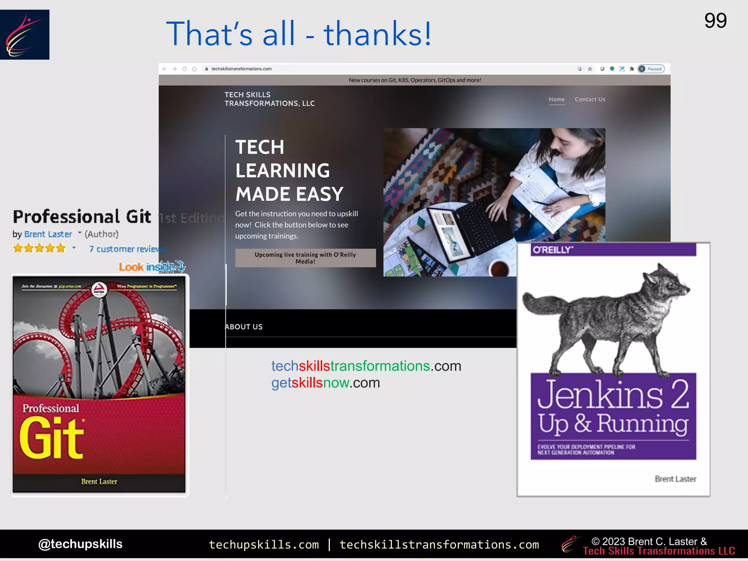Reload the page with the refresh icon
Viewport: 748px width, 561px height.
tap(184, 69)
